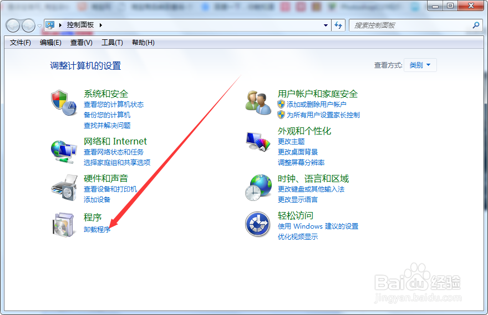Open the 程序 category heading
488x315 pixels.
tap(93, 218)
